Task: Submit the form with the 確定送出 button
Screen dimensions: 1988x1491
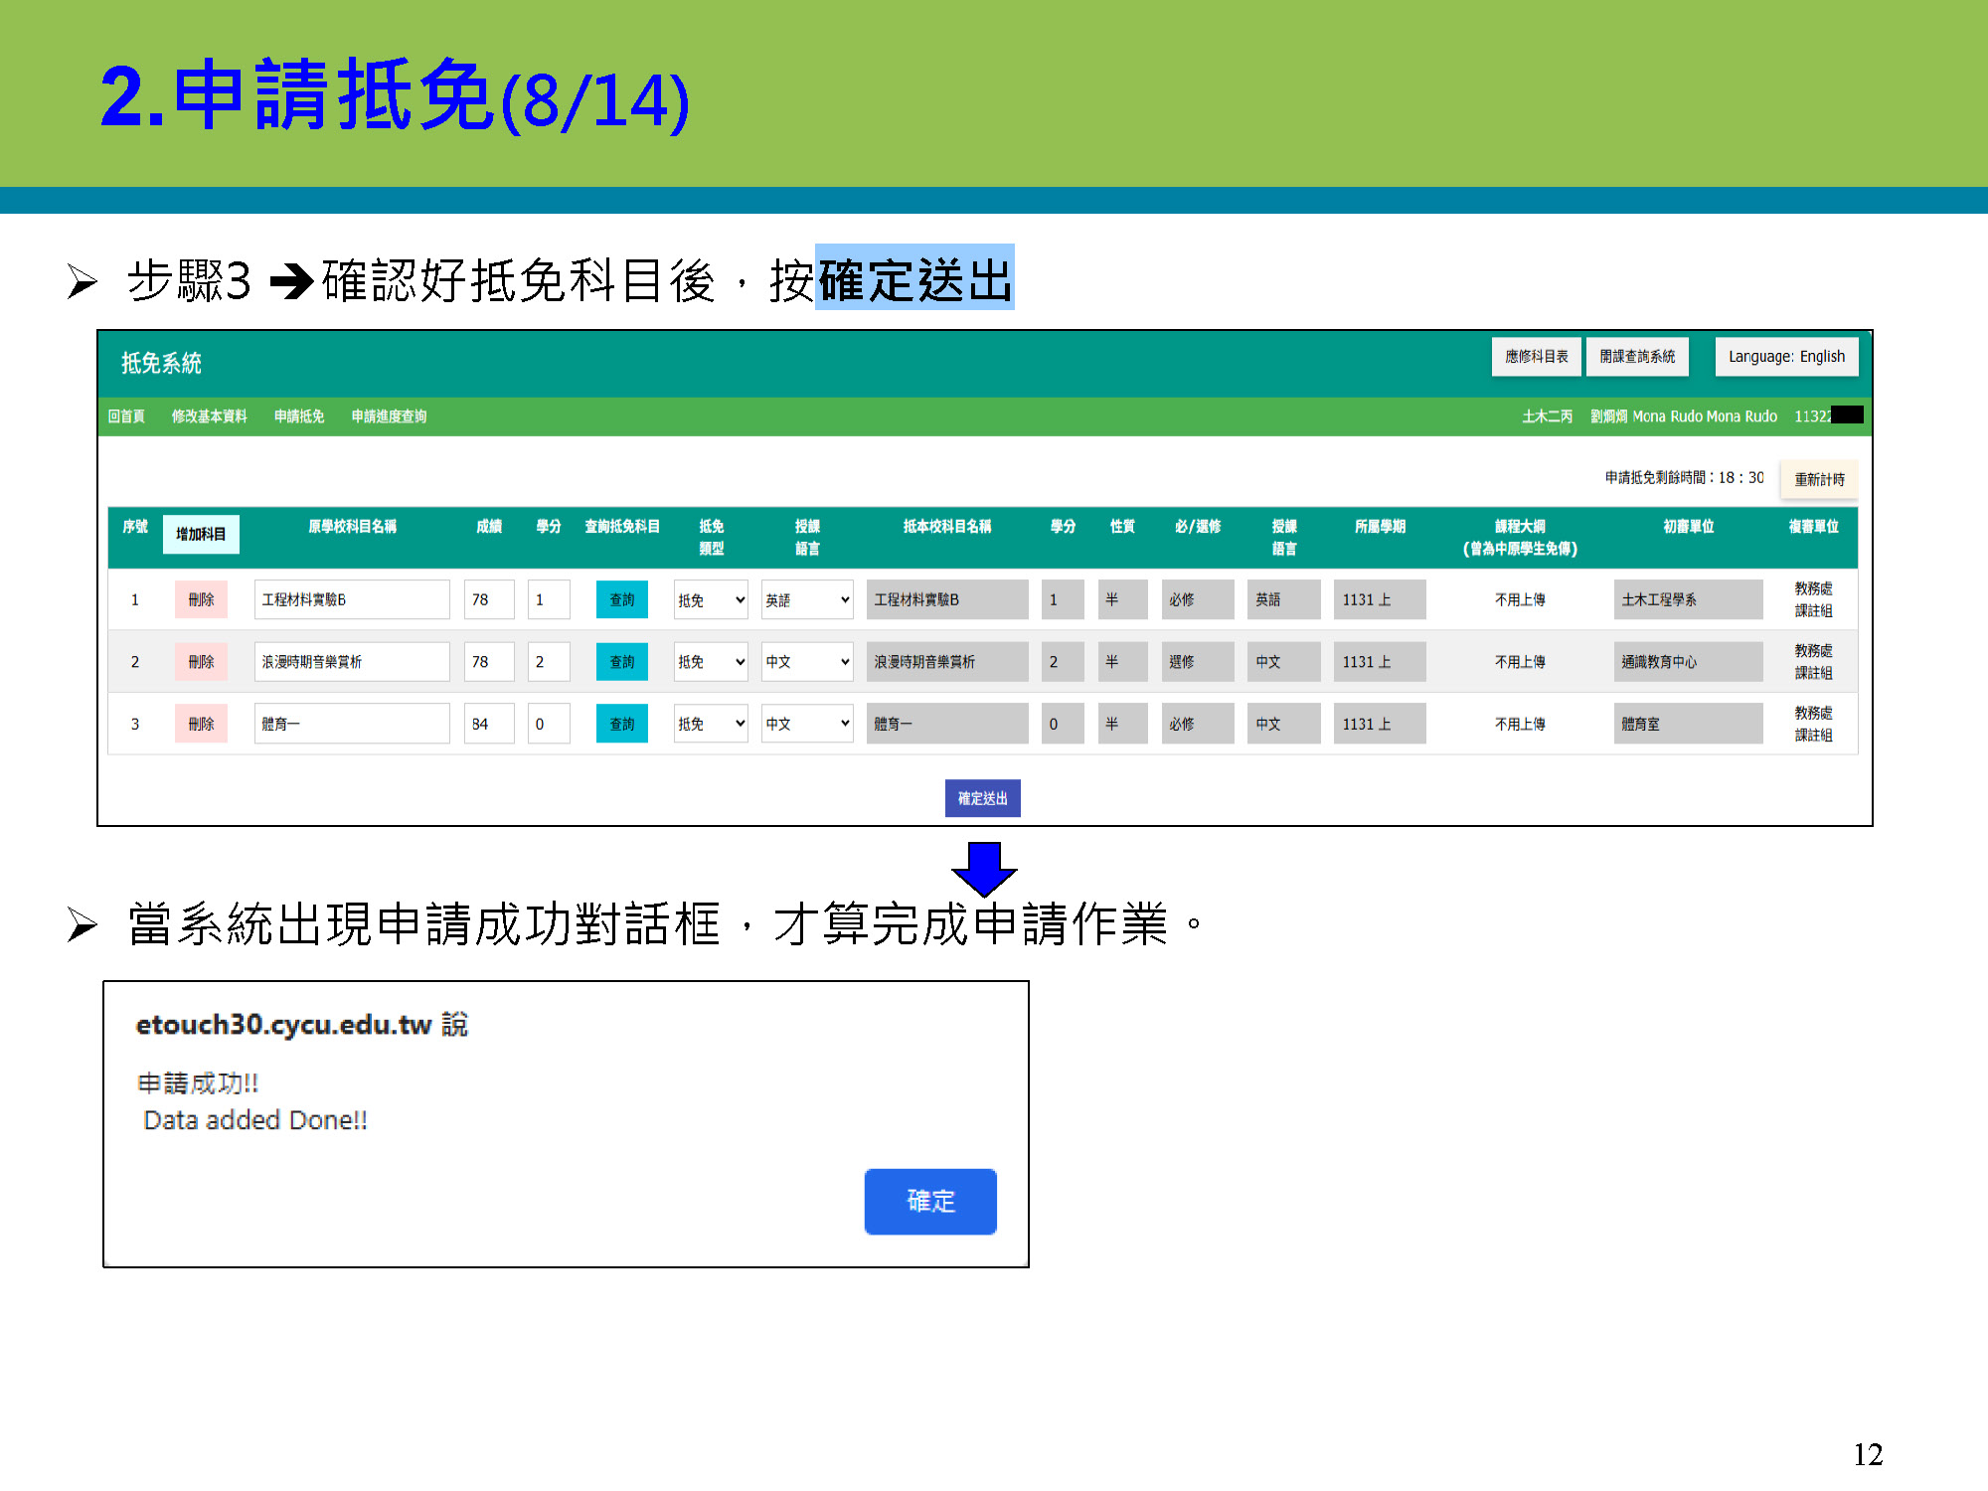Action: coord(983,798)
